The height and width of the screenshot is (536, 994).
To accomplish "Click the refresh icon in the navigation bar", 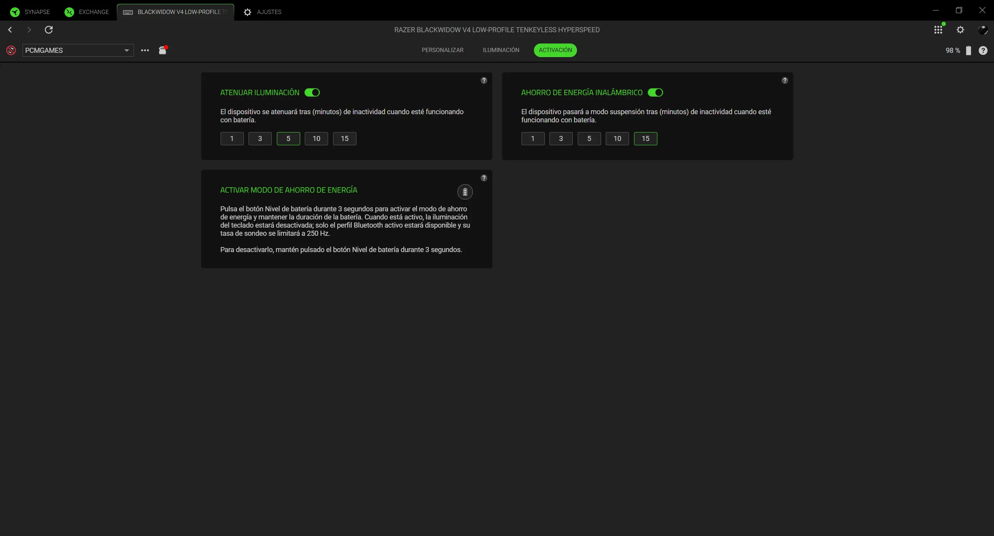I will click(49, 30).
